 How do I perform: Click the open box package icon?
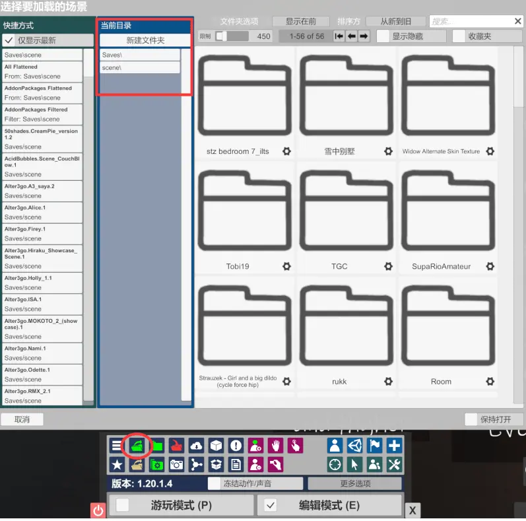(216, 465)
